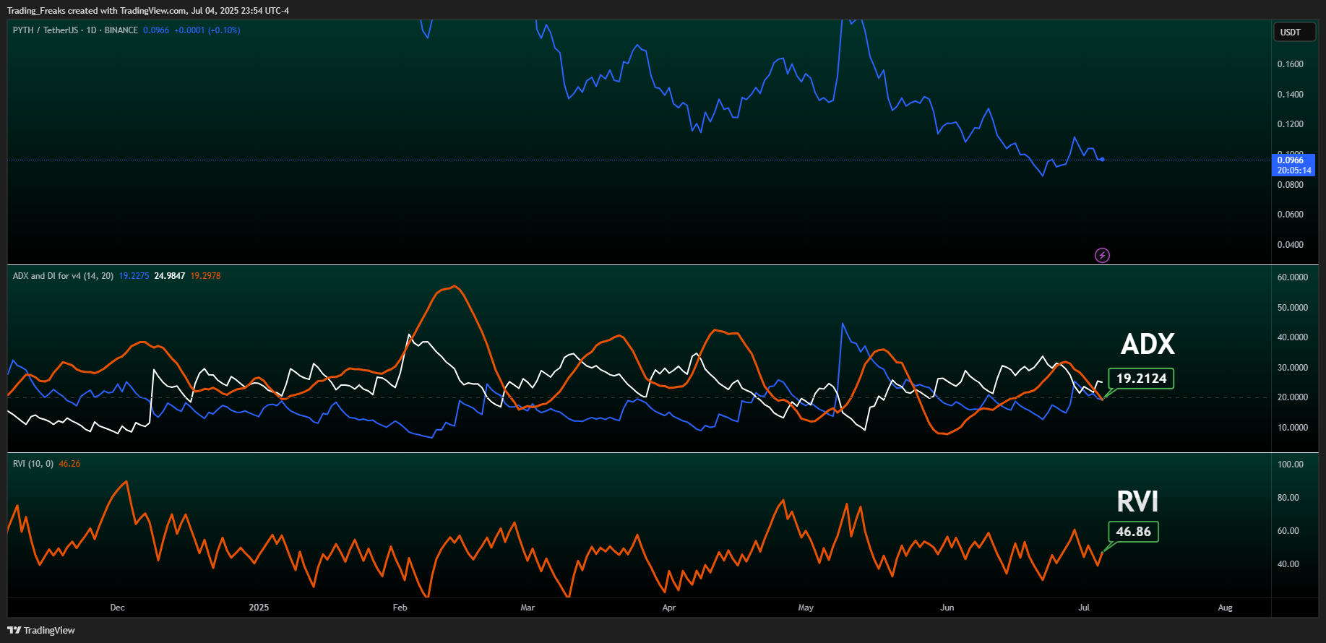Viewport: 1326px width, 643px height.
Task: Click the purple lightning bolt icon
Action: point(1102,255)
